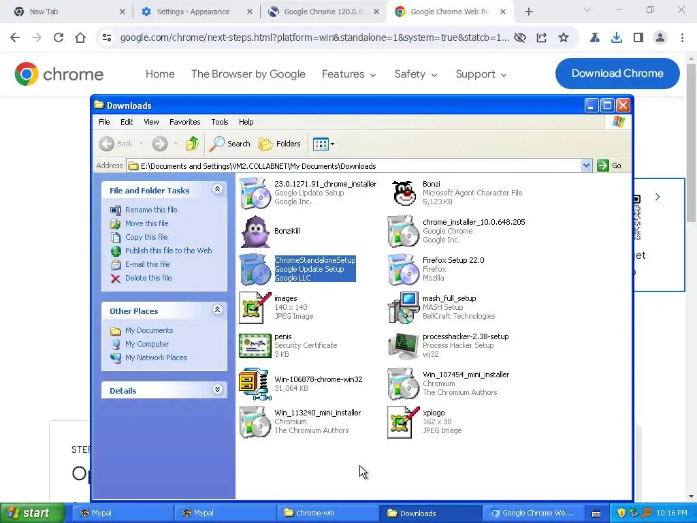
Task: Collapse the File and Folder Tasks panel
Action: click(217, 189)
